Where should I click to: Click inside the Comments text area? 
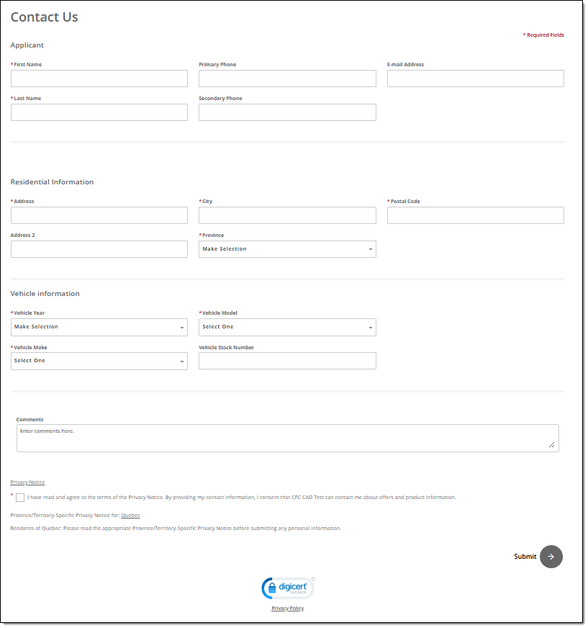287,439
